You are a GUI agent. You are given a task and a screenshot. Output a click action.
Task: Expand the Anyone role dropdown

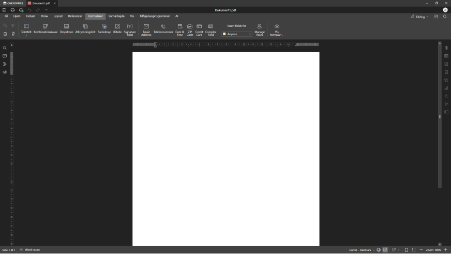(x=250, y=34)
